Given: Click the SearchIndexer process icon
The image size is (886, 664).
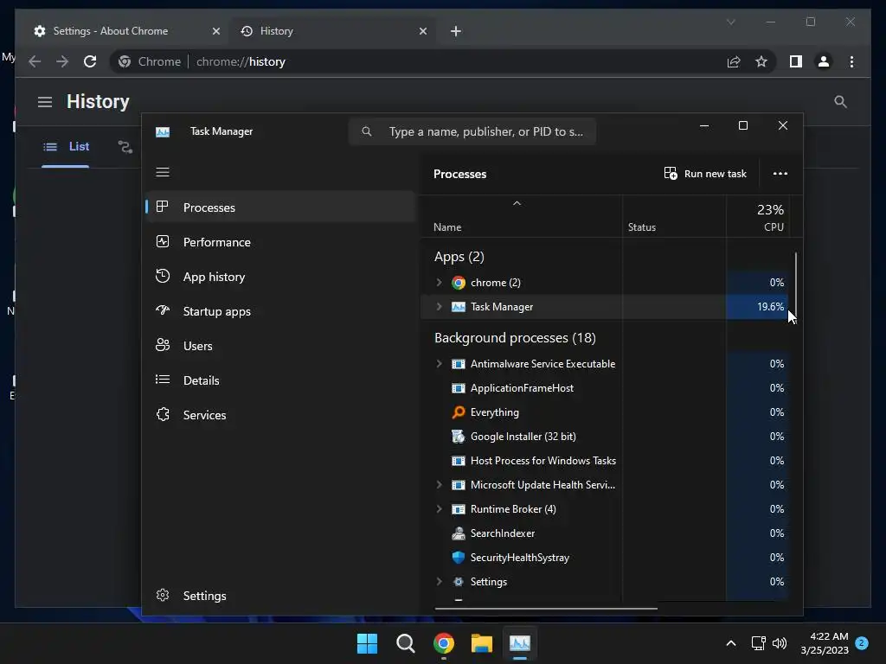Looking at the screenshot, I should (459, 533).
